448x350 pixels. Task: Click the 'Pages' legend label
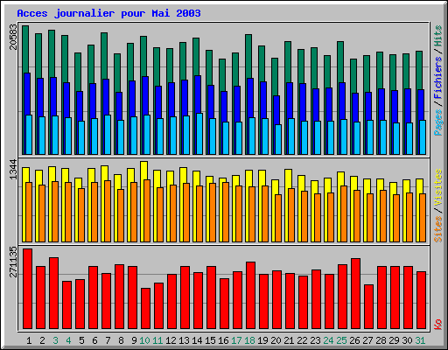[438, 122]
